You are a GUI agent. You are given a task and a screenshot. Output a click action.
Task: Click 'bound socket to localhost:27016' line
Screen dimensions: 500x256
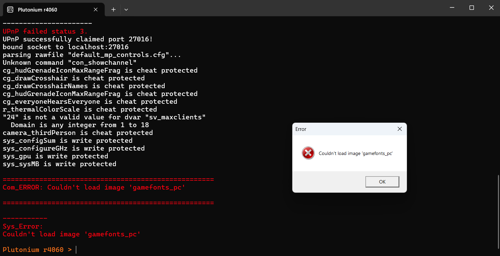[65, 47]
